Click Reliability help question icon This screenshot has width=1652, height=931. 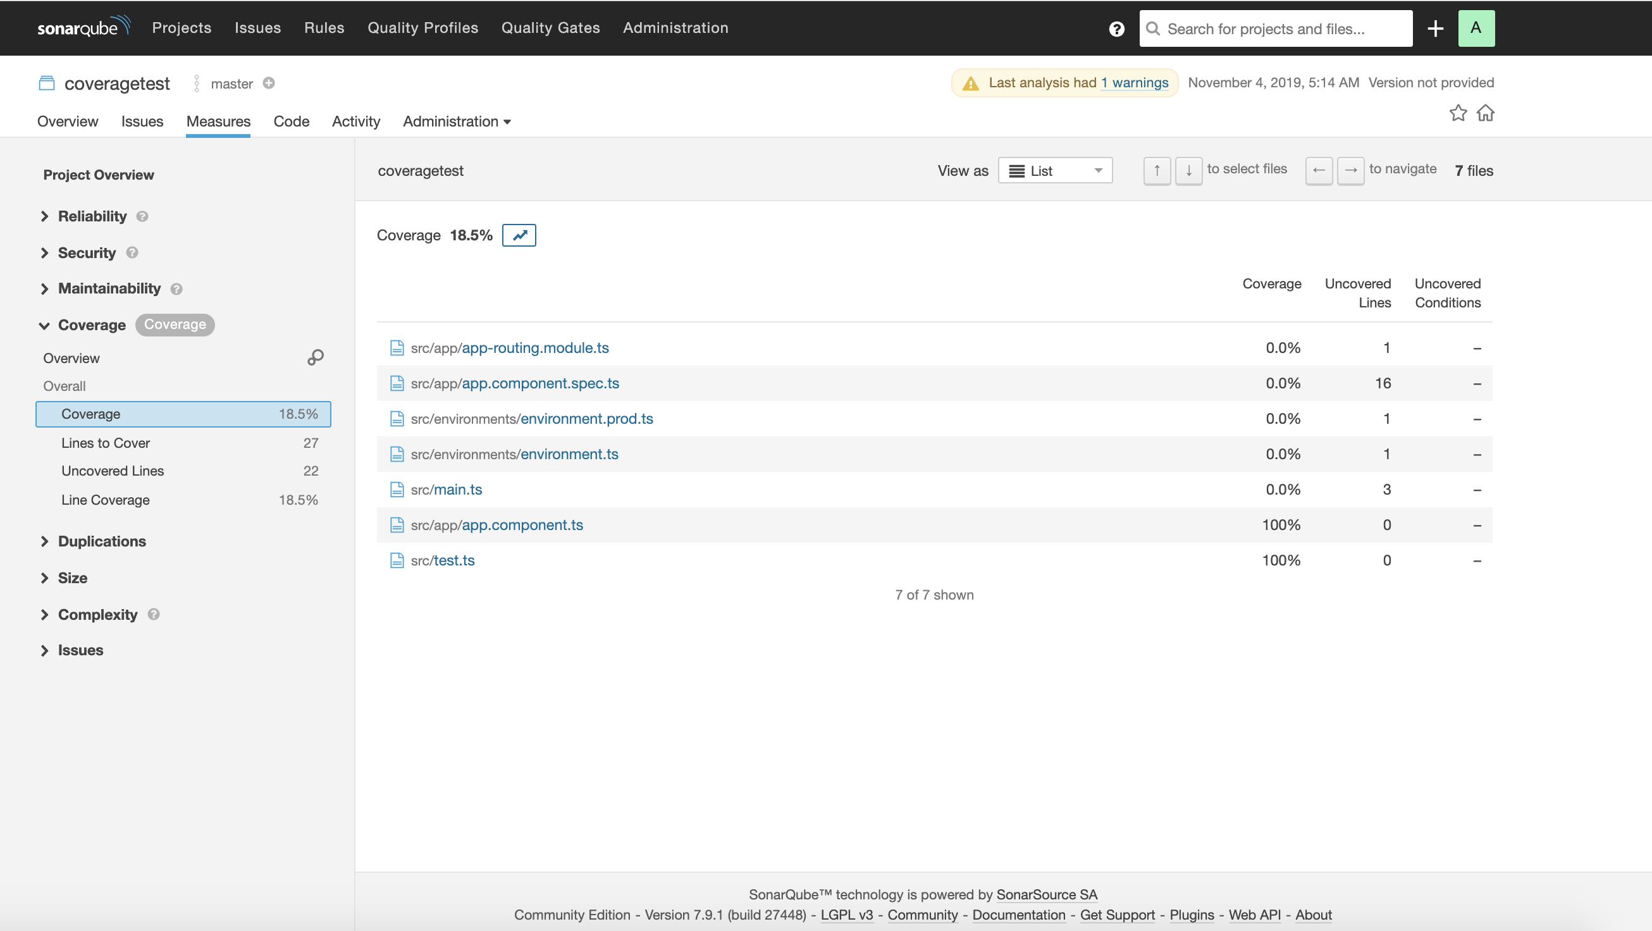142,217
